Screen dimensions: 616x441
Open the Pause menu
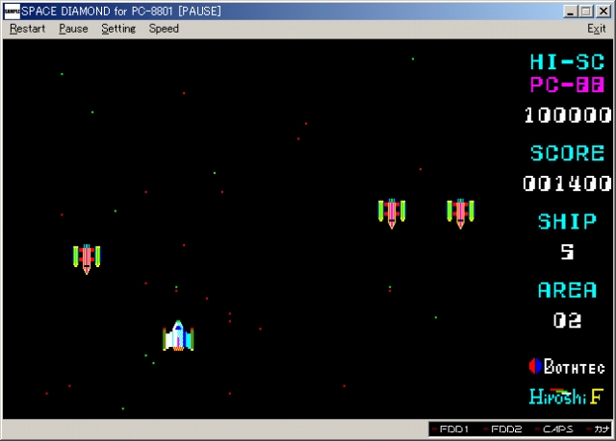[73, 29]
